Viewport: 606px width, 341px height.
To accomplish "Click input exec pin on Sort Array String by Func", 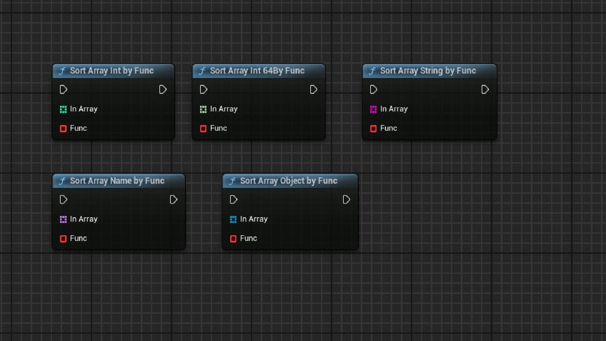I will coord(374,90).
